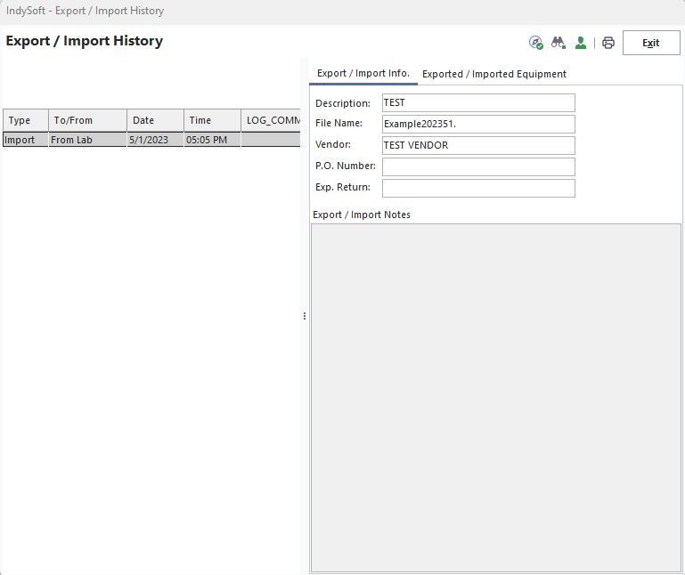Click the empty P.O. Number field
This screenshot has height=575, width=685.
coord(478,166)
